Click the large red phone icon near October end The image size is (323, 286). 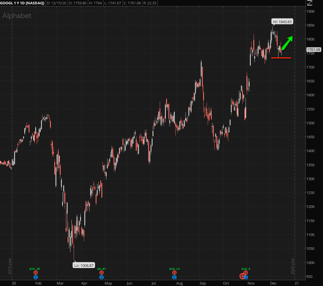click(x=242, y=276)
